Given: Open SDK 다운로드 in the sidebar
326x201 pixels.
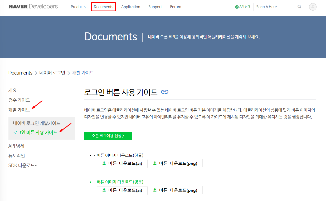Looking at the screenshot, I should [22, 165].
